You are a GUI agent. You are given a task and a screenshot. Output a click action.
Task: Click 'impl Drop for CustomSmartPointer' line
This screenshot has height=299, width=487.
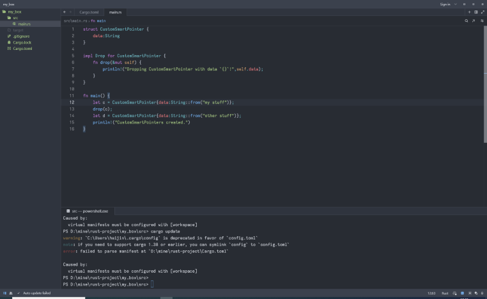124,56
